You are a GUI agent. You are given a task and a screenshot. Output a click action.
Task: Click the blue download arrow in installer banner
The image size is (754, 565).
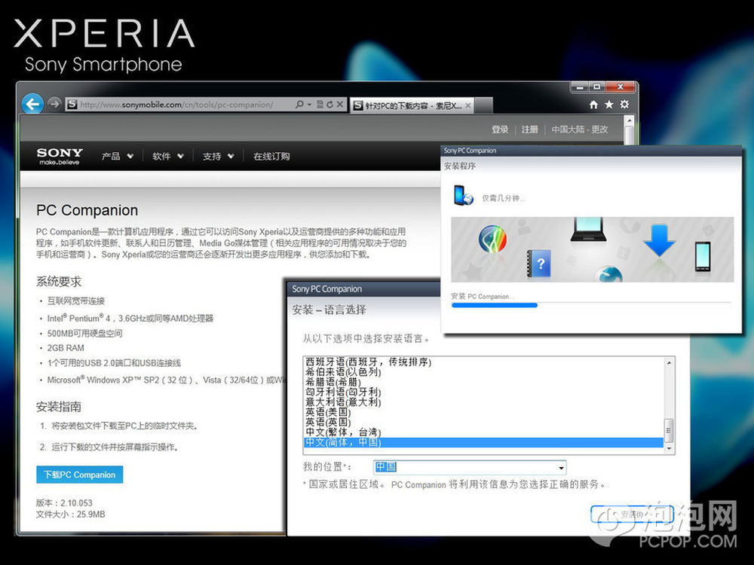coord(659,240)
